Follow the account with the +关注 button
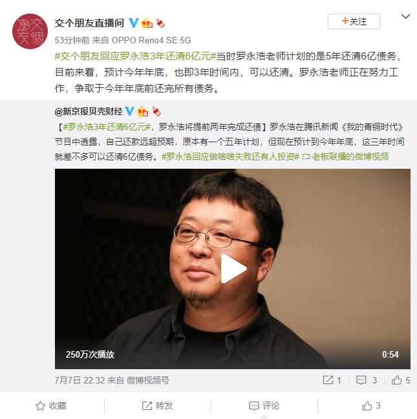Viewport: 417px width, 419px height. [x=354, y=21]
